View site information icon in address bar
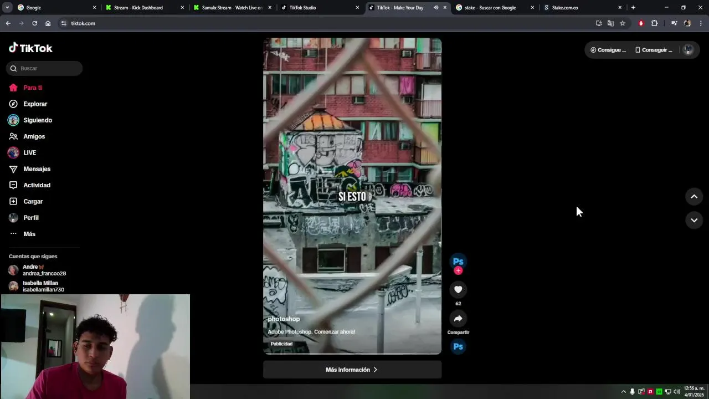Viewport: 709px width, 399px height. click(x=64, y=23)
